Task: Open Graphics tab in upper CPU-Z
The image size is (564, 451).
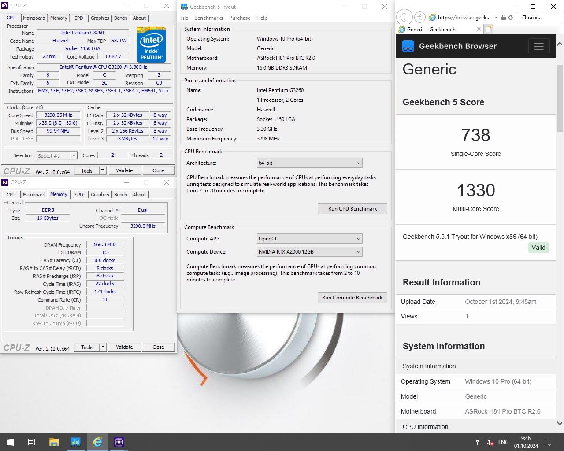Action: (x=100, y=18)
